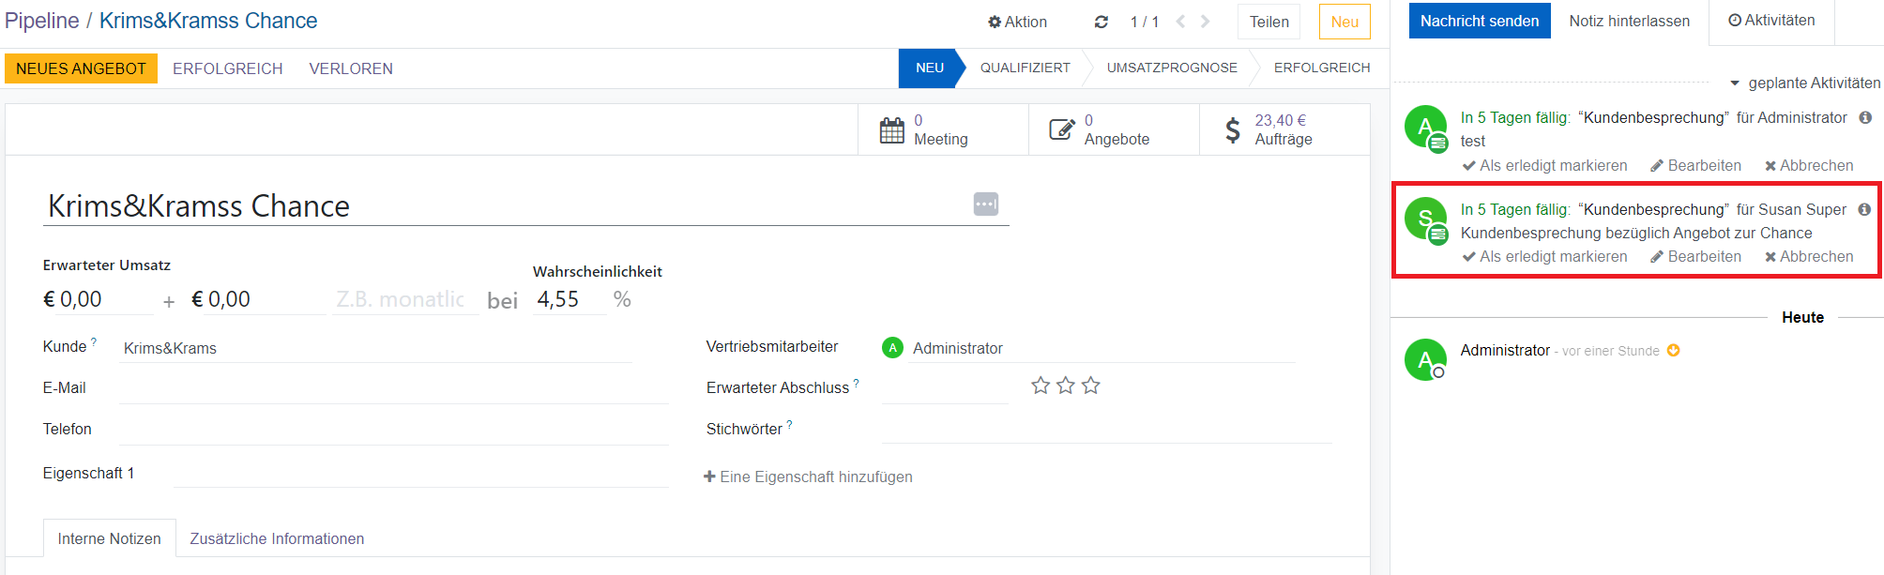Open Aufträge via the dollar icon
The height and width of the screenshot is (575, 1884).
pyautogui.click(x=1233, y=129)
